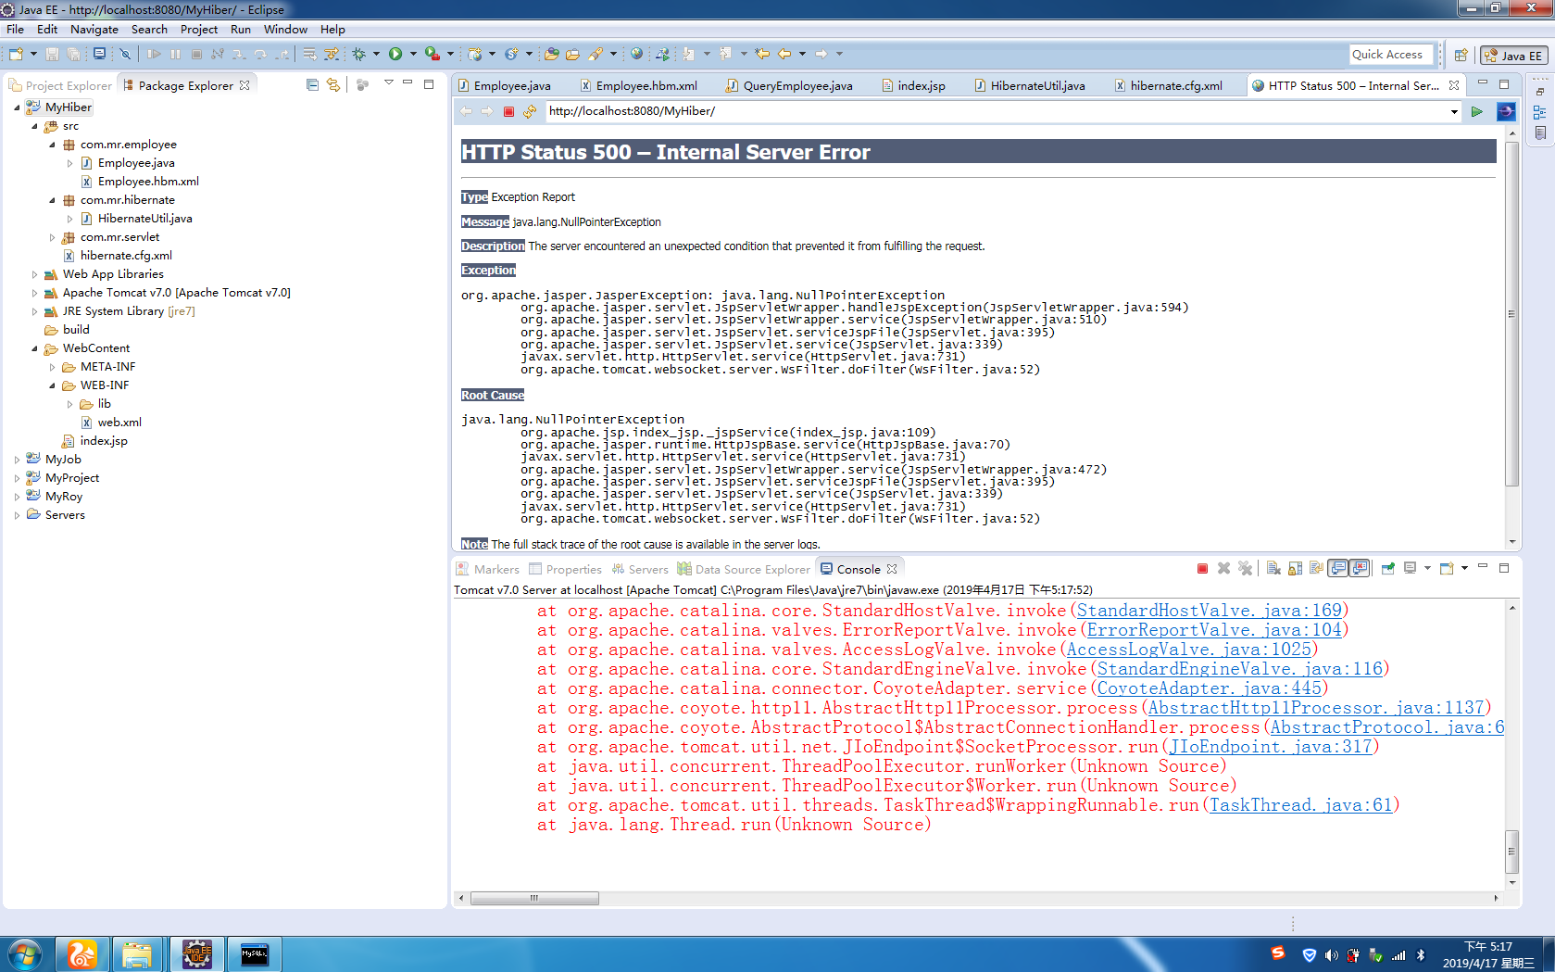Screen dimensions: 1555x972
Task: Expand the MyJob project
Action: pos(17,460)
